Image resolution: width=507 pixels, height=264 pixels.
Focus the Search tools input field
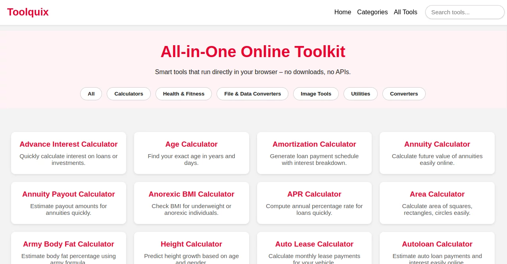pos(465,12)
